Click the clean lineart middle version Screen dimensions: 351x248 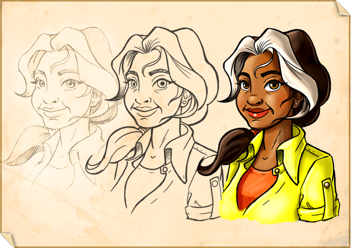pos(151,106)
